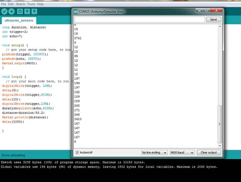
Task: Toggle the Autoscroll checkbox
Action: point(77,152)
